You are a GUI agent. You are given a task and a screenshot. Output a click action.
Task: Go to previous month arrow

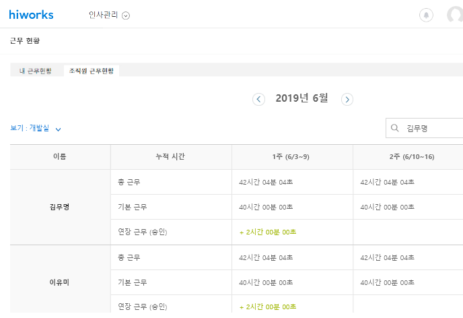tap(259, 99)
